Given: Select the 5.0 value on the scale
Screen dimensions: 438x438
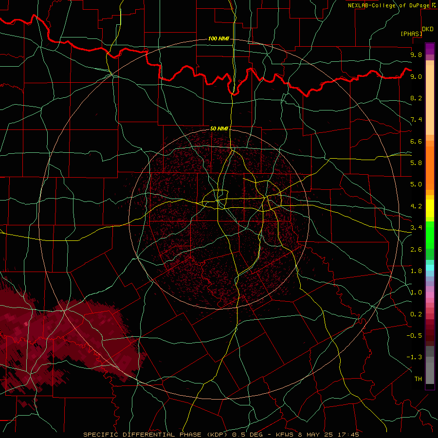Looking at the screenshot, I should [x=416, y=184].
